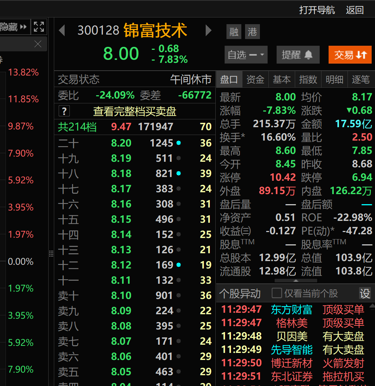Click 委比 value -24.09%

point(115,95)
